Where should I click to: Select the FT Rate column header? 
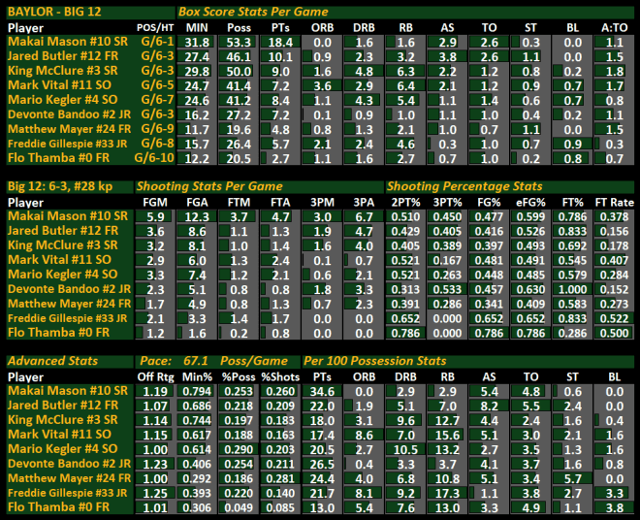point(614,203)
